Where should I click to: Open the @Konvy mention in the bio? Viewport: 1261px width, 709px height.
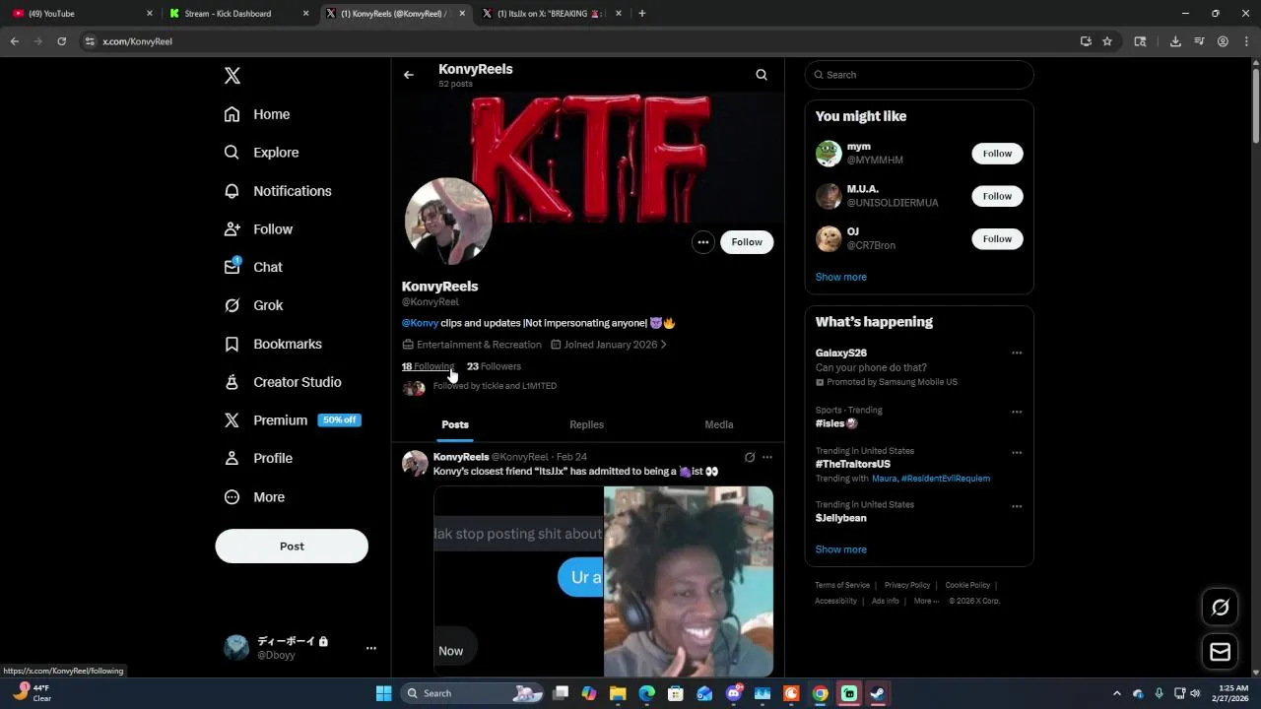pos(420,323)
